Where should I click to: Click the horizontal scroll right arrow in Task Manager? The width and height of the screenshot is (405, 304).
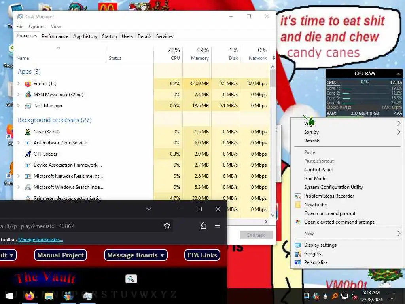[x=266, y=222]
